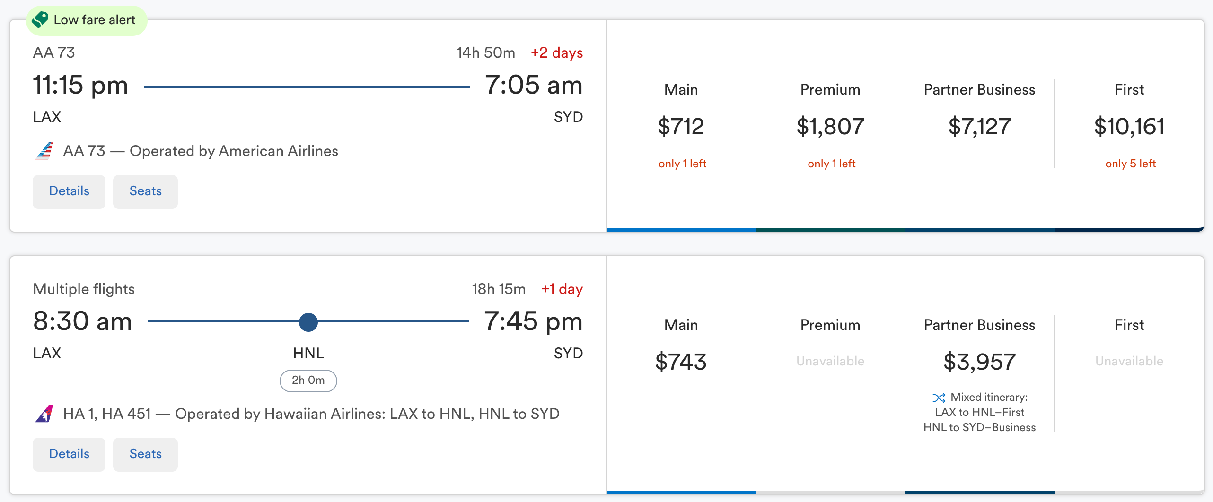
Task: Open Details for flight AA 73
Action: [x=69, y=191]
